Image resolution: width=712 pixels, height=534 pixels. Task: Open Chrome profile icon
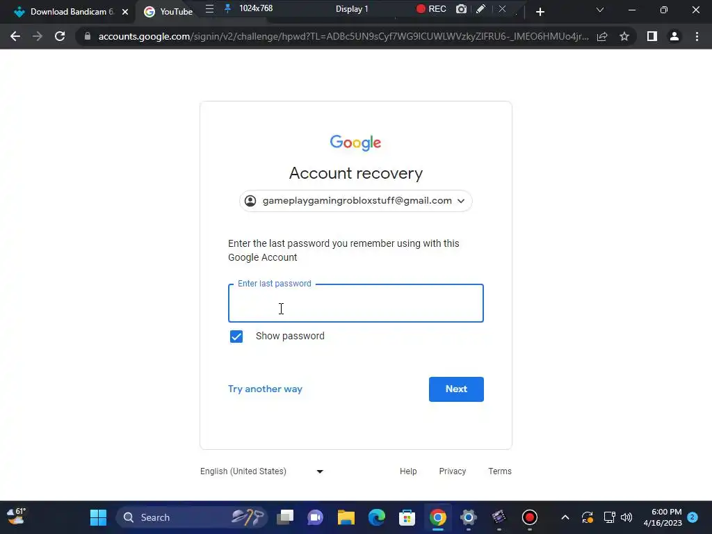[674, 36]
